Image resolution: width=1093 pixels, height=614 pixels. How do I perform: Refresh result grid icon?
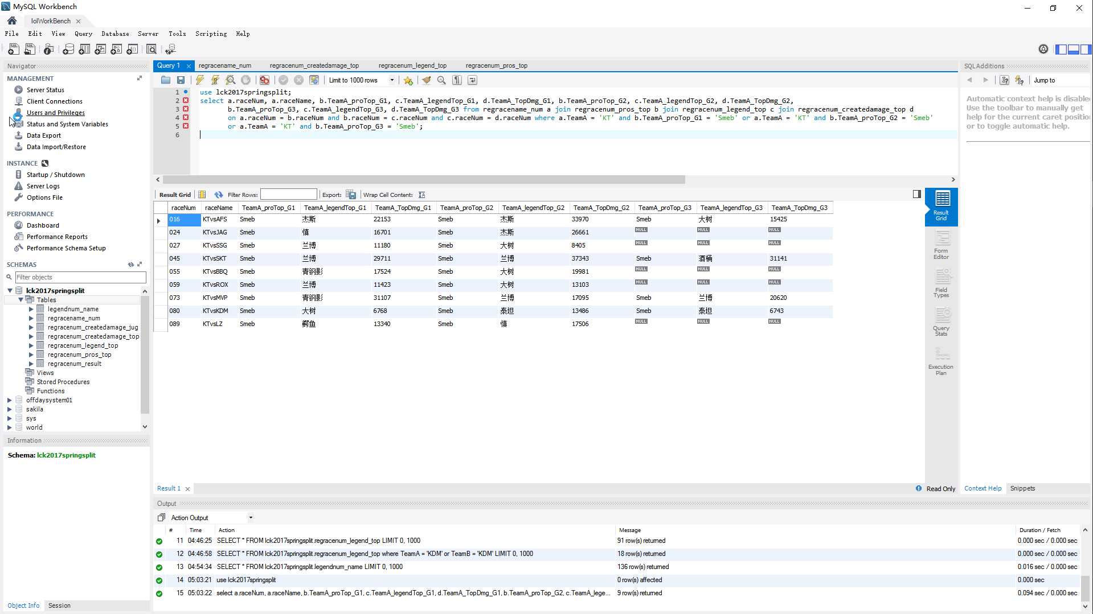[x=219, y=195]
